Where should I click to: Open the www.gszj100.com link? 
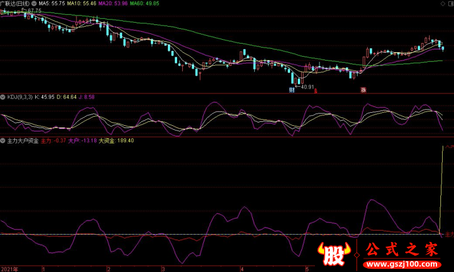coord(402,264)
